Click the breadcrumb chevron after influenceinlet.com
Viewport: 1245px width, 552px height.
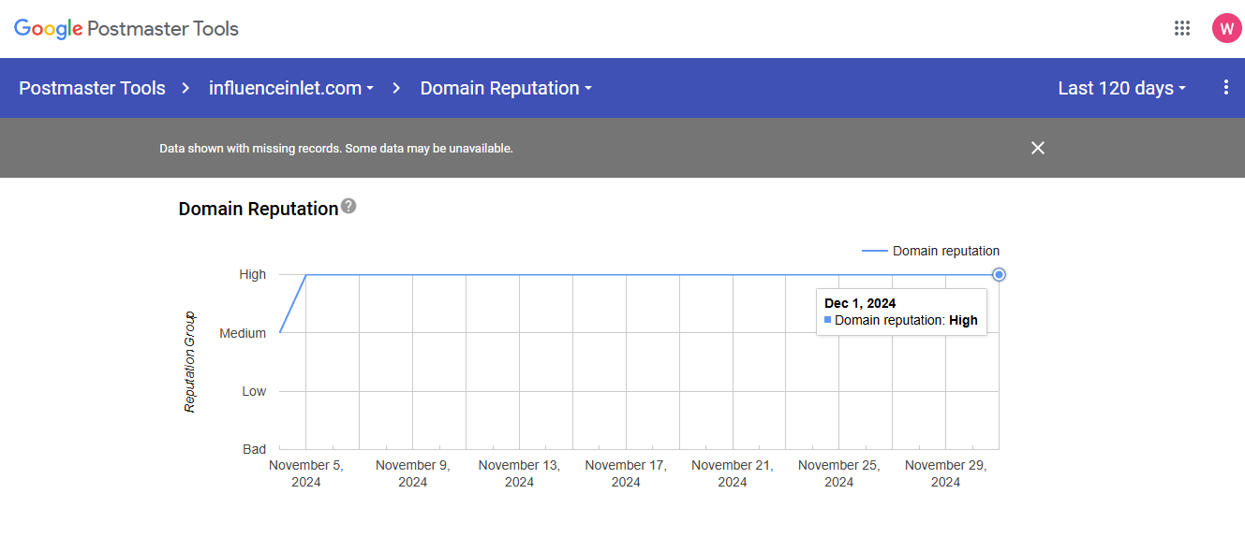(396, 88)
